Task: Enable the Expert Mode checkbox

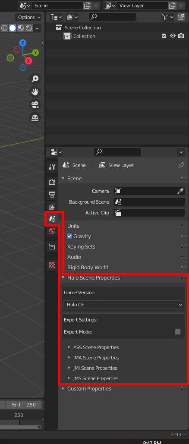Action: (x=178, y=331)
